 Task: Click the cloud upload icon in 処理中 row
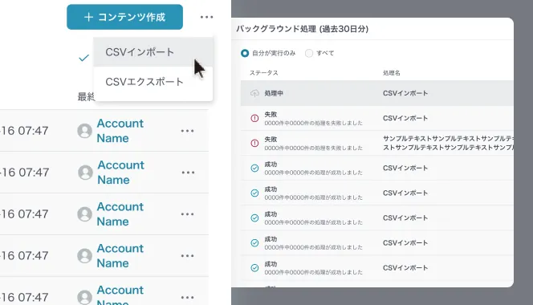pyautogui.click(x=254, y=93)
